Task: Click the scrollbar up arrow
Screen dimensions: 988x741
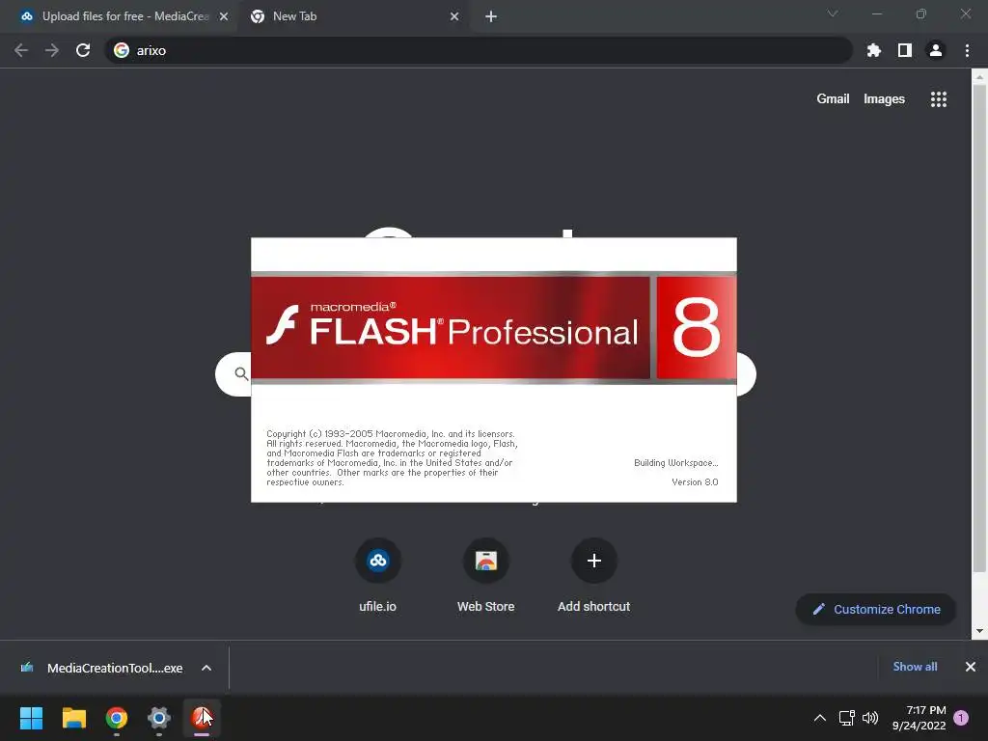Action: pyautogui.click(x=979, y=77)
